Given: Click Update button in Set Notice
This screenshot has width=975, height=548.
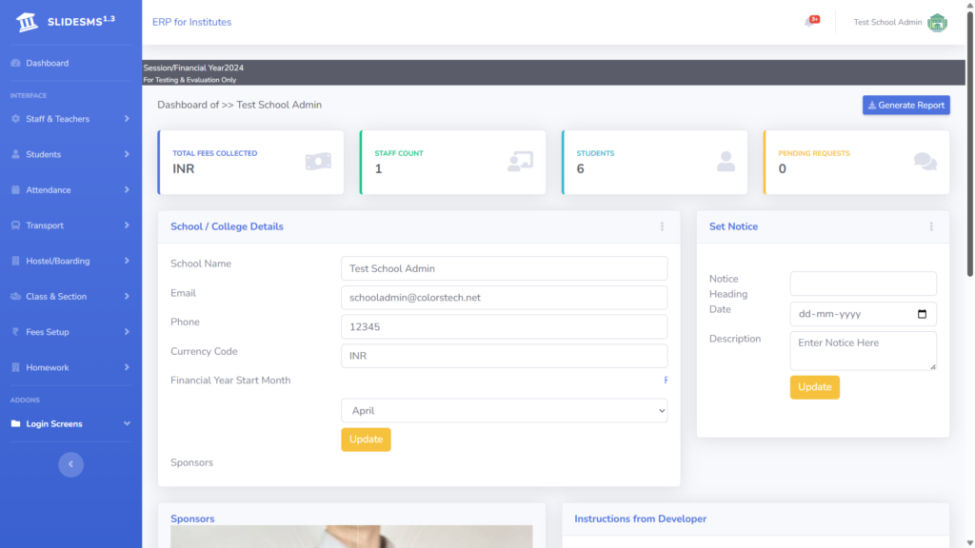Looking at the screenshot, I should pos(815,387).
